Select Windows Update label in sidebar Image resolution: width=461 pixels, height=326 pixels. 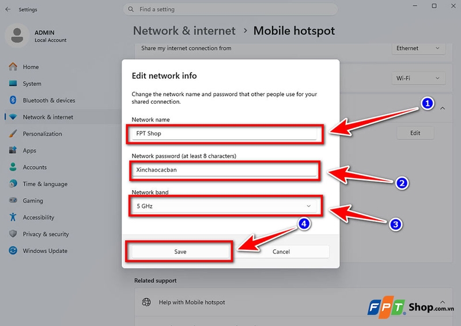point(45,251)
